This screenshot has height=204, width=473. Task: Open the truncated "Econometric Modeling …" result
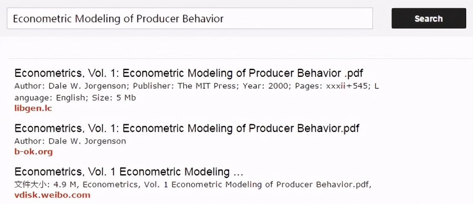pos(128,172)
